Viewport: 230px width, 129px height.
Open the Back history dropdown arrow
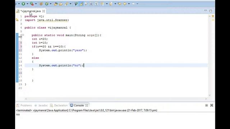coord(129,4)
